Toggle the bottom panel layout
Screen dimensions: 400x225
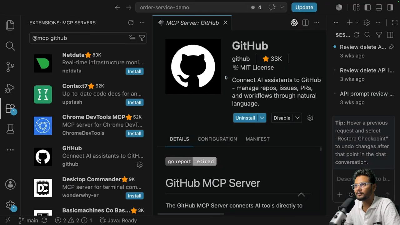point(379,7)
